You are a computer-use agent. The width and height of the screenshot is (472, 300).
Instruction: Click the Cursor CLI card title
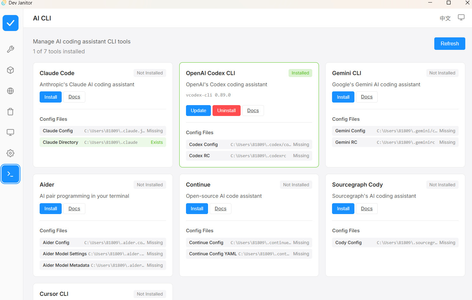click(54, 294)
